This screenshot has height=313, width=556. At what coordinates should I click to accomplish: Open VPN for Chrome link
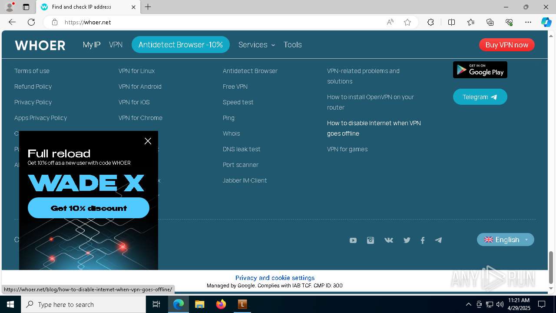(x=140, y=118)
